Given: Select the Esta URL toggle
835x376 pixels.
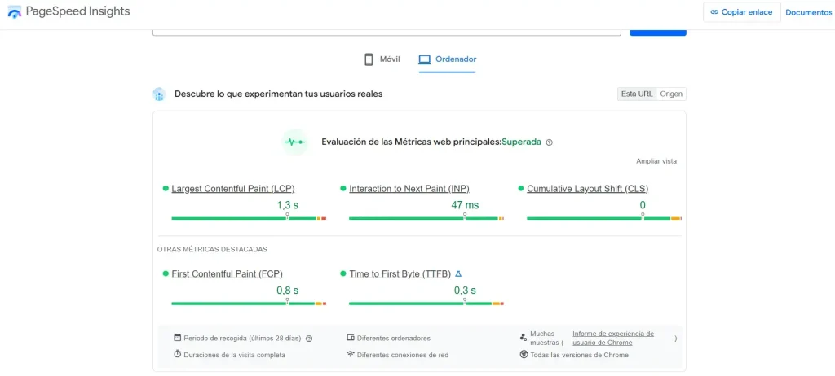Looking at the screenshot, I should [x=637, y=94].
